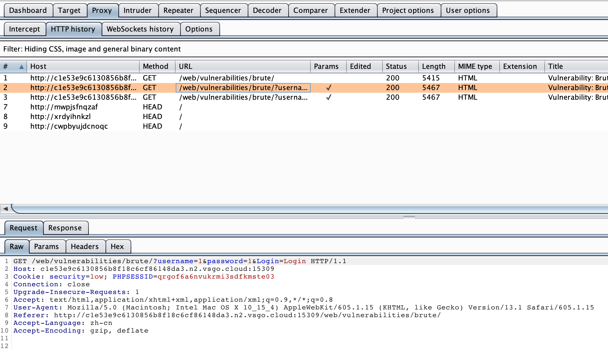Switch to Headers view tab
608x350 pixels.
(x=85, y=246)
